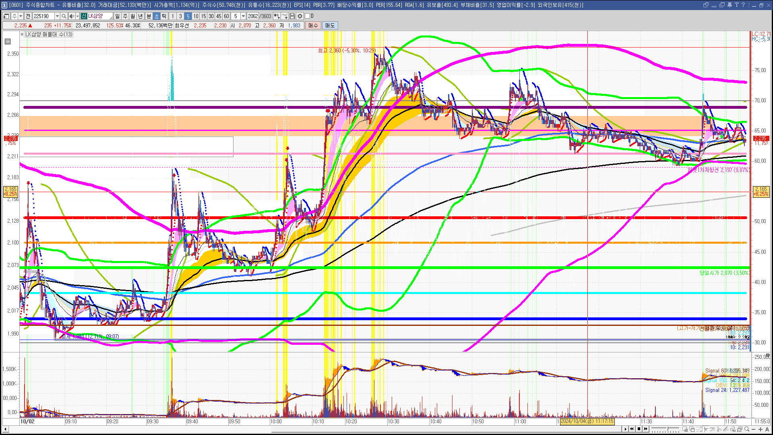Click the stop button in replay controls
The image size is (773, 435).
coord(639,429)
